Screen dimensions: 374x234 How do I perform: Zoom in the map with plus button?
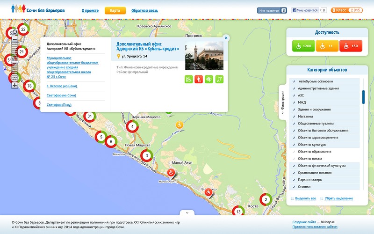point(15,85)
